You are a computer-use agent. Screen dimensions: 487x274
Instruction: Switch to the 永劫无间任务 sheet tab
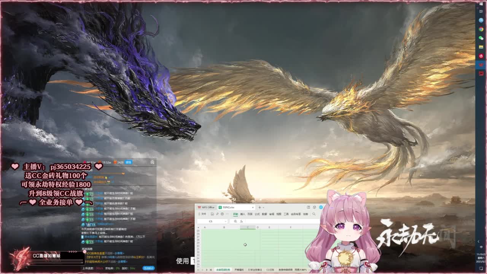coord(223,269)
